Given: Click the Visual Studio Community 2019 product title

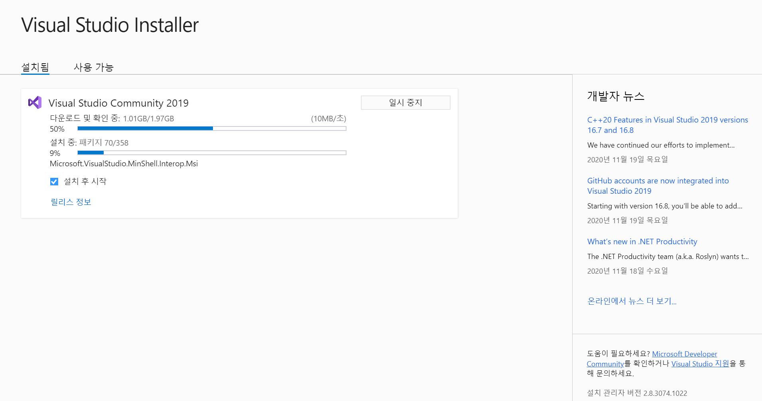Looking at the screenshot, I should point(118,103).
